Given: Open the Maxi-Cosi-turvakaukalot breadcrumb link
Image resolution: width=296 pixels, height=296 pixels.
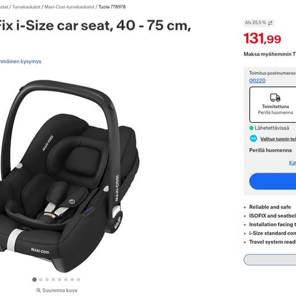Looking at the screenshot, I should click(x=70, y=7).
